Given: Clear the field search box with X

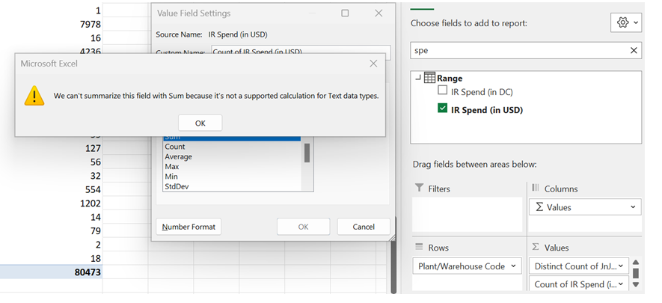Looking at the screenshot, I should point(634,51).
